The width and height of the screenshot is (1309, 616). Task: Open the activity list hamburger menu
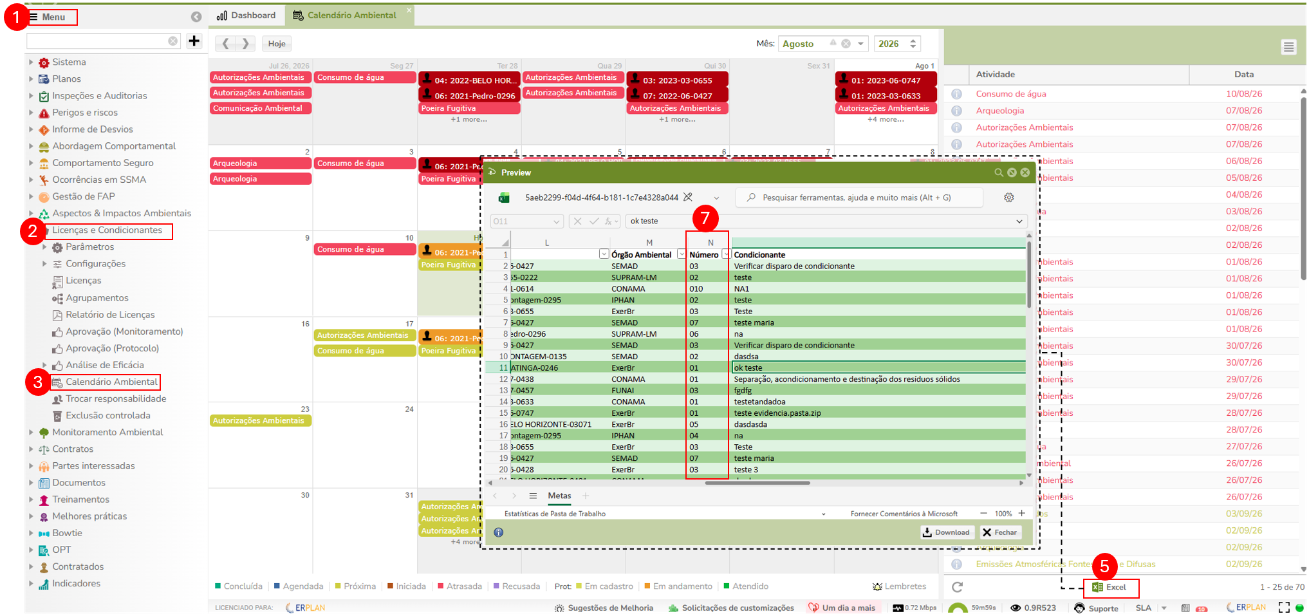(x=1288, y=47)
